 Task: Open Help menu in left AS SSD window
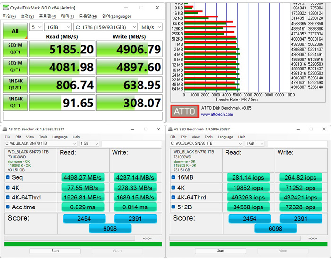(x=77, y=137)
